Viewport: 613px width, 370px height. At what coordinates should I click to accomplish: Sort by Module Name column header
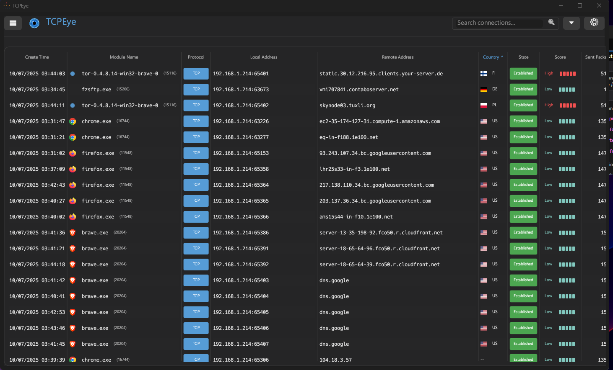point(124,57)
